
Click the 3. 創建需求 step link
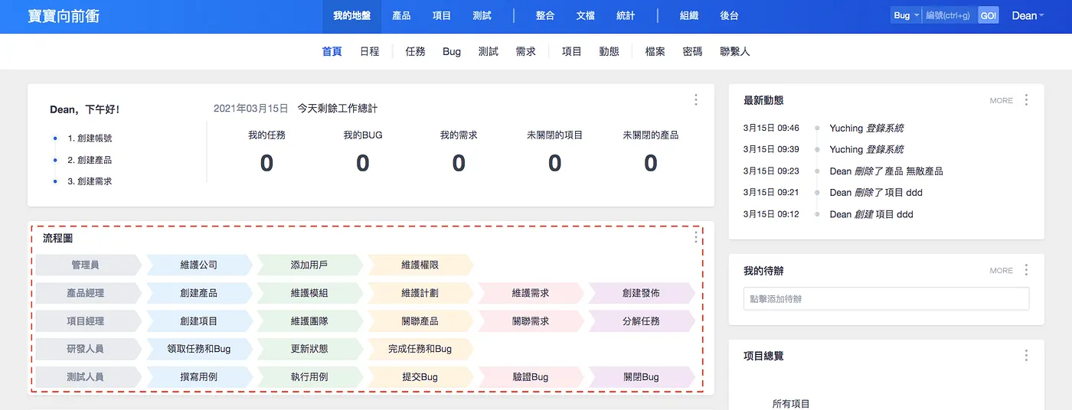coord(90,181)
